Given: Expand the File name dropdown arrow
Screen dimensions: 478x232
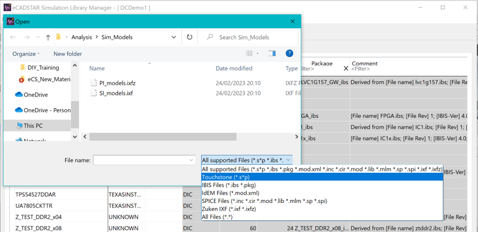Looking at the screenshot, I should [x=192, y=160].
